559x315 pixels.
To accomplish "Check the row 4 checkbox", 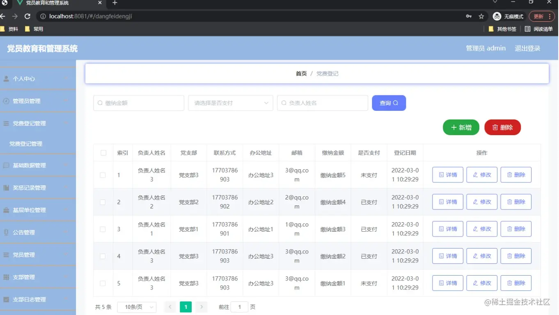I will tap(103, 256).
